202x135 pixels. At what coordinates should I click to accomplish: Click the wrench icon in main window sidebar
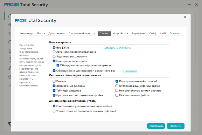(10, 68)
